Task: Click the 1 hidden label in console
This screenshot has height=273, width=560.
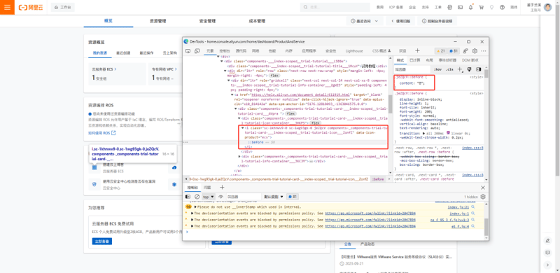Action: (x=470, y=197)
